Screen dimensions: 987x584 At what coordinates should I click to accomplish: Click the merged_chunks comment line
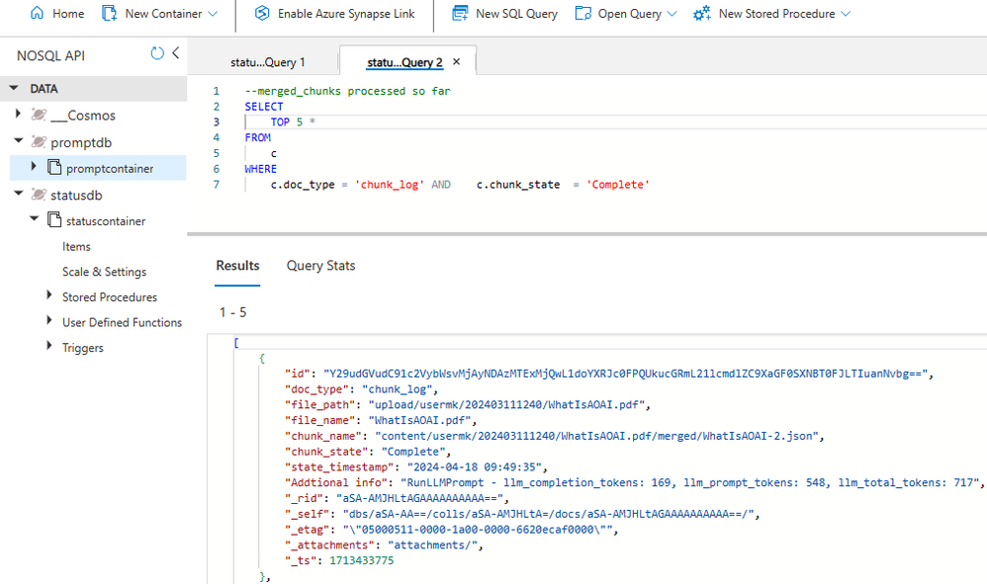347,91
